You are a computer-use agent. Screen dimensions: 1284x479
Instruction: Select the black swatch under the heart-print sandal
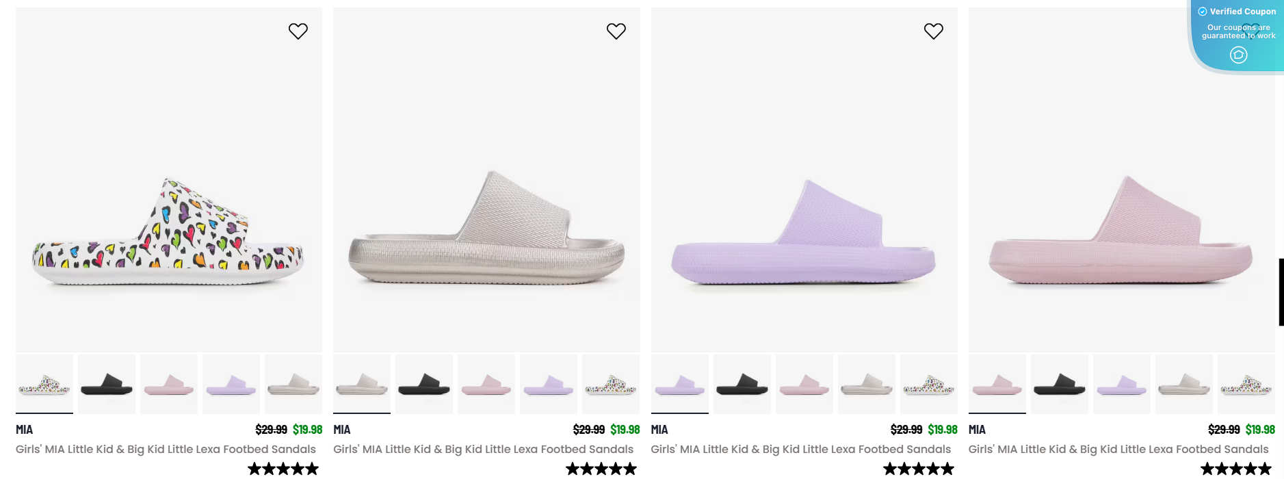click(107, 384)
